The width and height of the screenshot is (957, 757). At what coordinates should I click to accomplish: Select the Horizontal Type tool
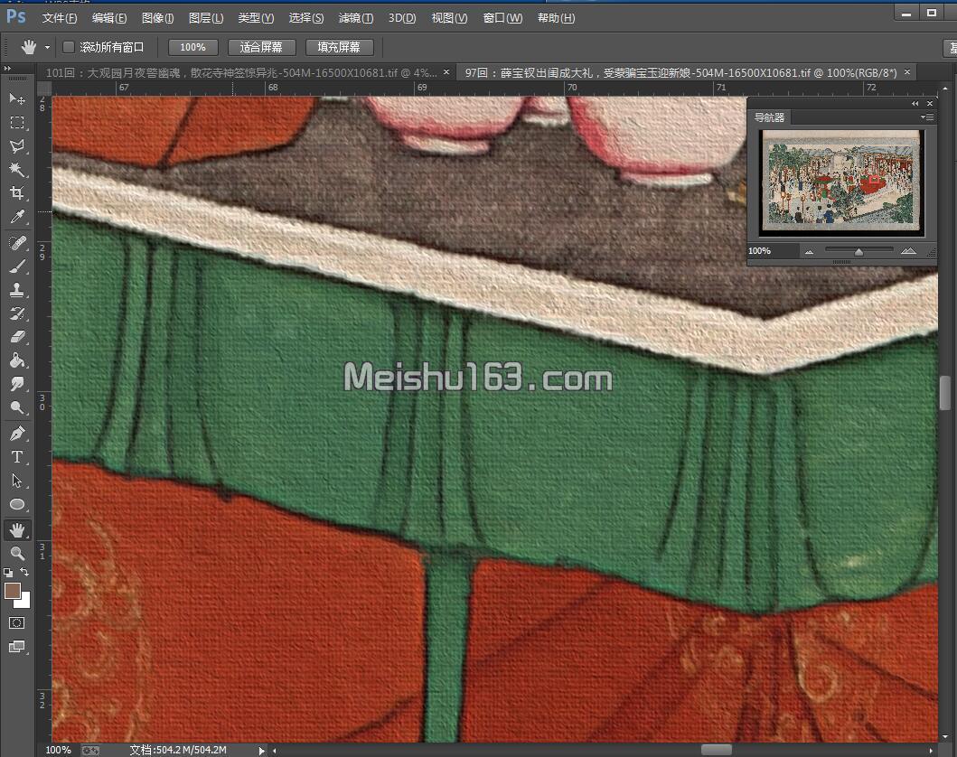pos(17,457)
